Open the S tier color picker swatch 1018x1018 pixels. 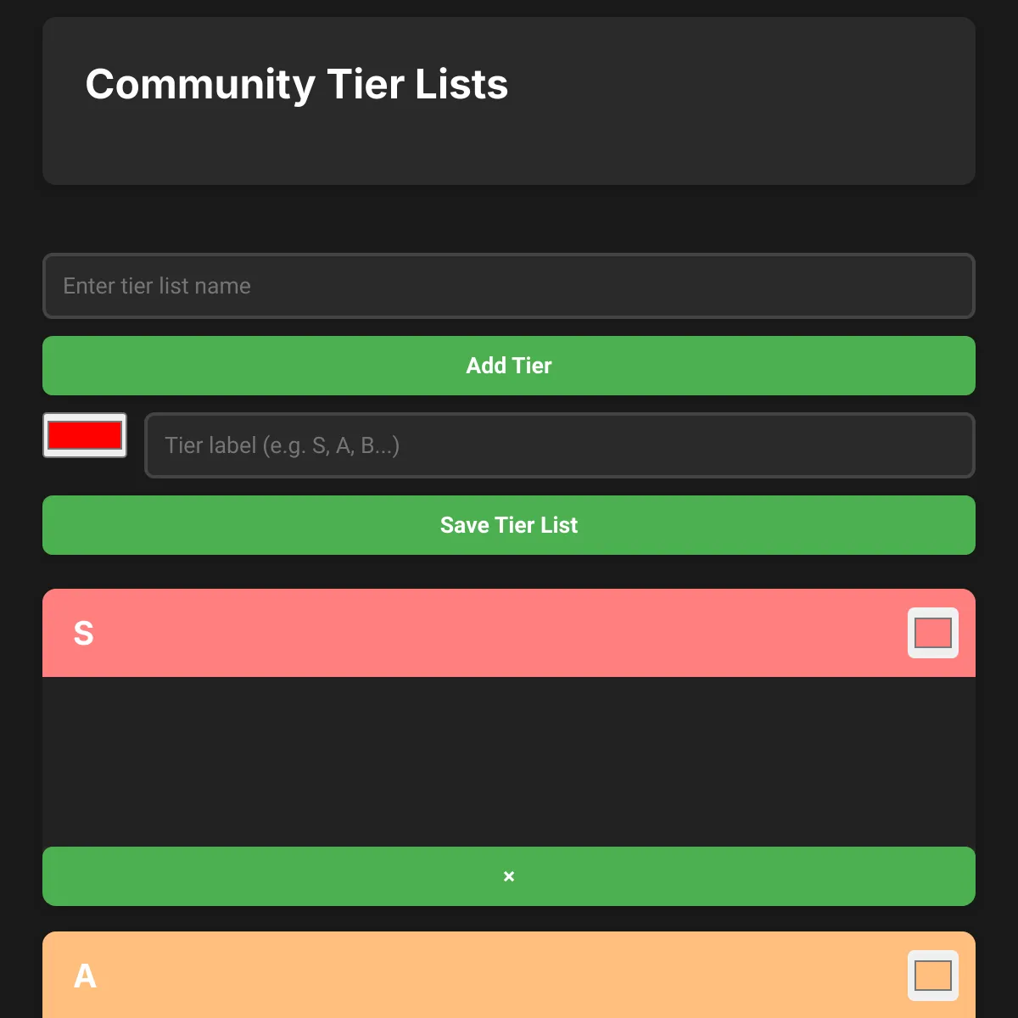933,633
